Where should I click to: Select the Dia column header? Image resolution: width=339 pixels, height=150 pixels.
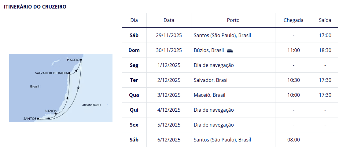tap(134, 20)
